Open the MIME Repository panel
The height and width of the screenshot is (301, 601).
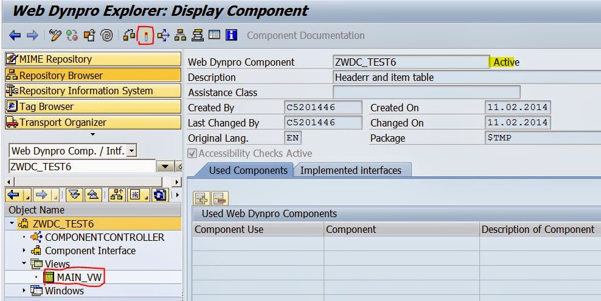[x=92, y=60]
